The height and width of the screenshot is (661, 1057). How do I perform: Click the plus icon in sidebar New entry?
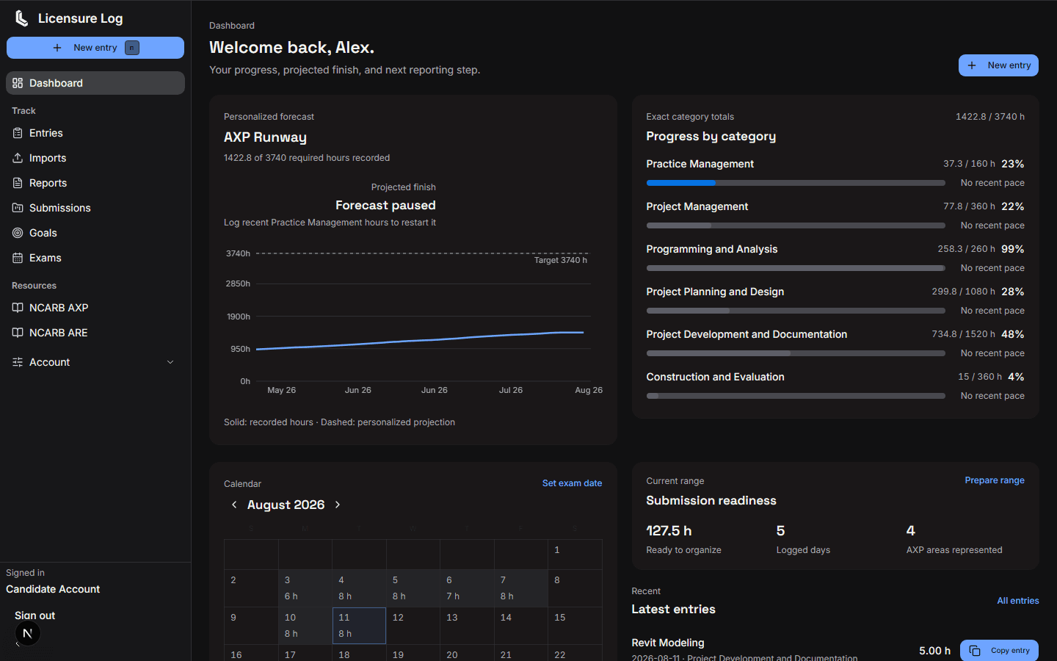pos(57,48)
